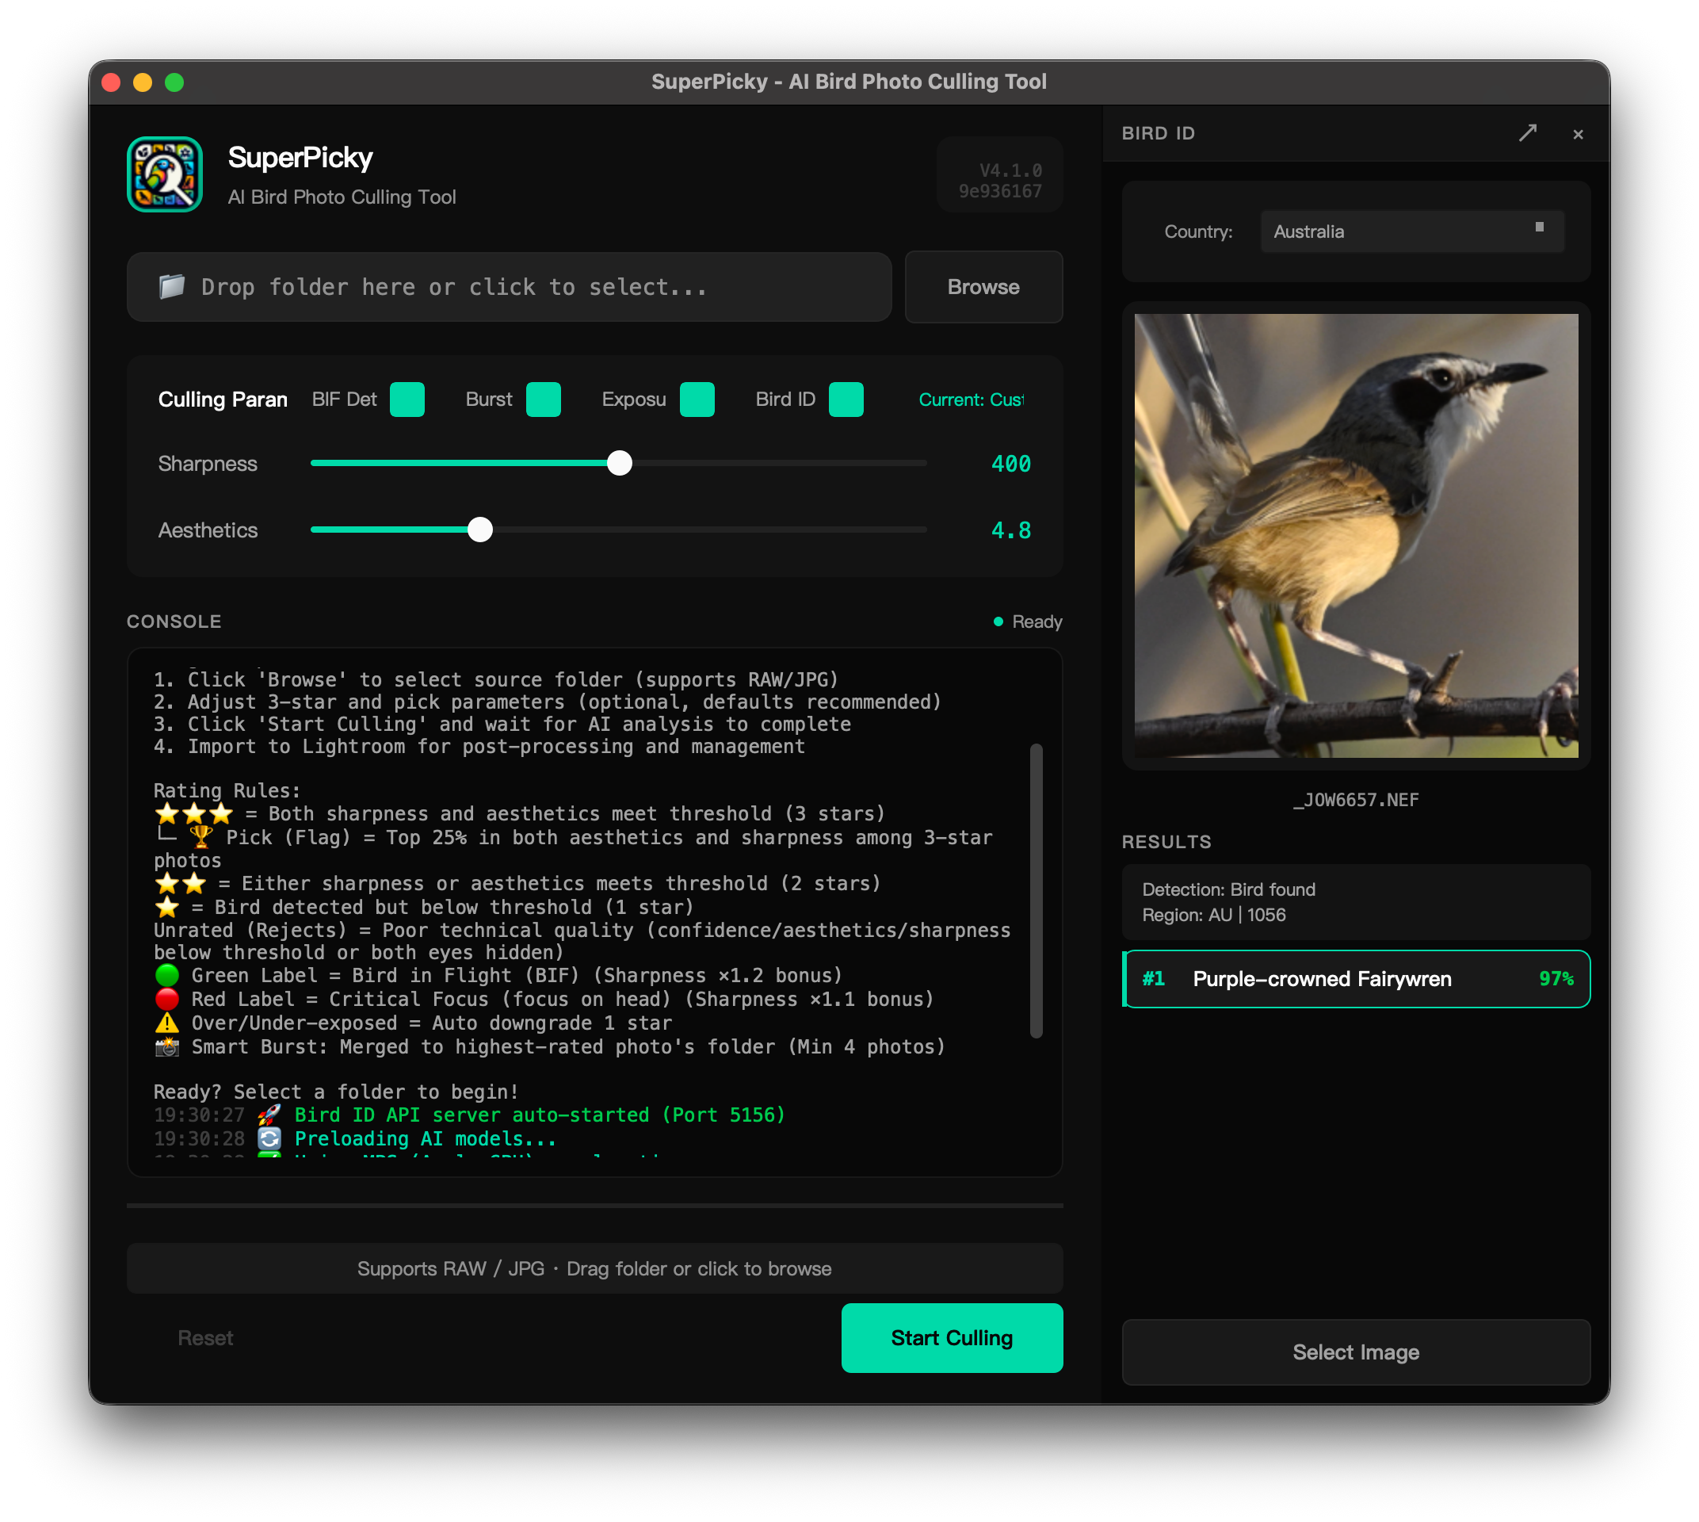The height and width of the screenshot is (1522, 1699).
Task: Disable the Burst checkbox
Action: point(543,400)
